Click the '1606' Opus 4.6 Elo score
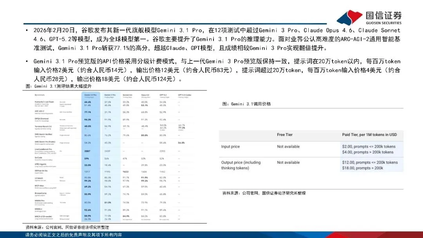 (144, 172)
